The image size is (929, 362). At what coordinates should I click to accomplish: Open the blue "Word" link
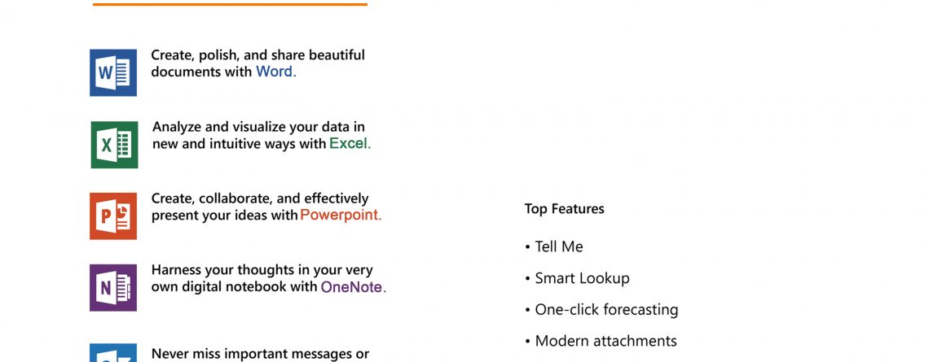pos(275,72)
